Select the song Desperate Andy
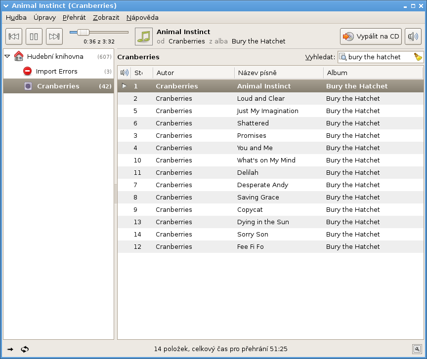This screenshot has height=359, width=427. pyautogui.click(x=270, y=185)
